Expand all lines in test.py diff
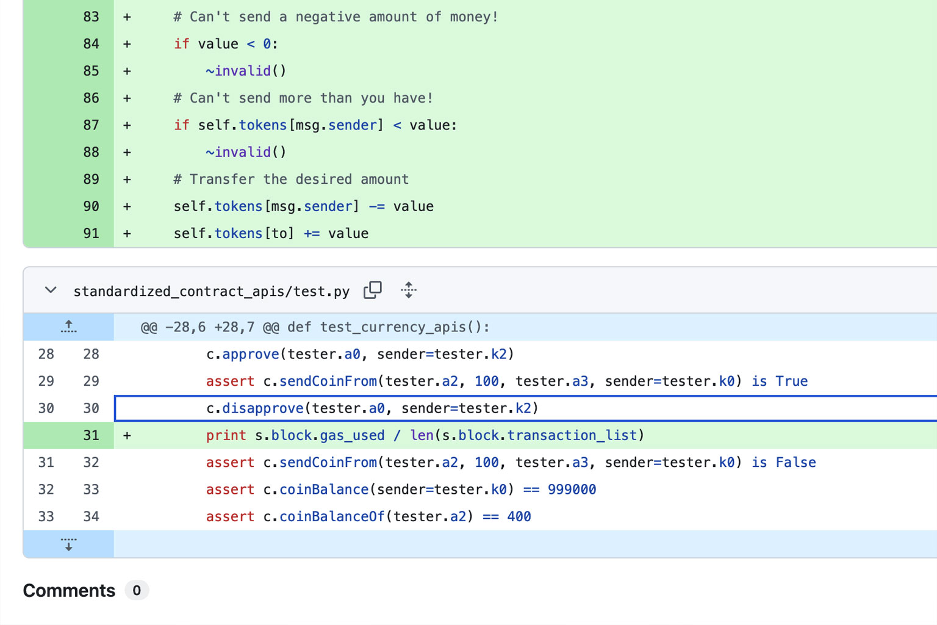 point(409,291)
